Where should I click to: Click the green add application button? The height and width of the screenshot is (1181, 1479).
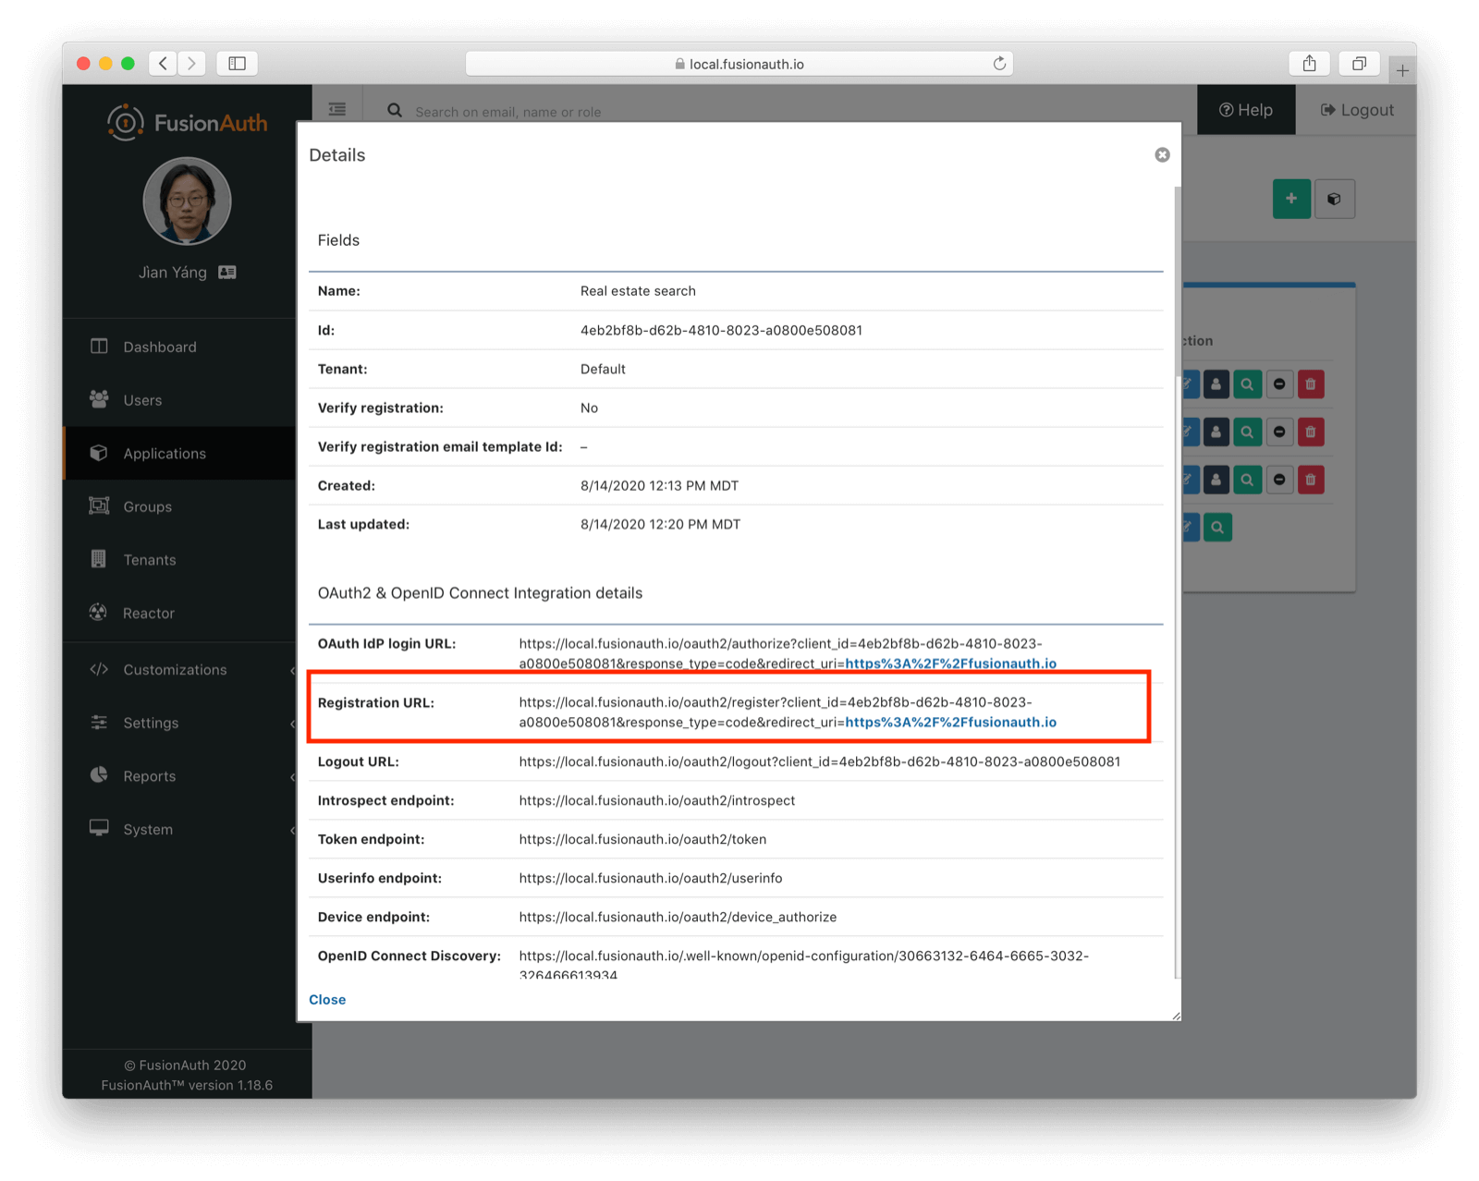click(x=1291, y=199)
